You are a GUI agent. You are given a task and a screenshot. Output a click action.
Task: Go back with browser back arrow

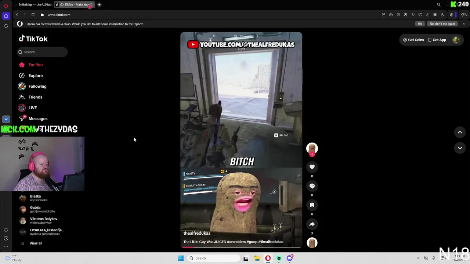pyautogui.click(x=17, y=15)
